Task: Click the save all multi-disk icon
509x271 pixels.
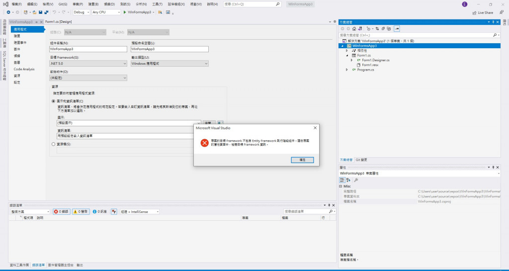Action: [46, 12]
